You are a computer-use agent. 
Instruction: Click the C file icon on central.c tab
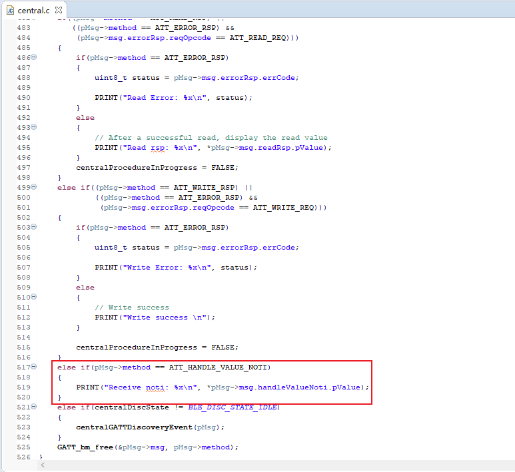coord(10,11)
